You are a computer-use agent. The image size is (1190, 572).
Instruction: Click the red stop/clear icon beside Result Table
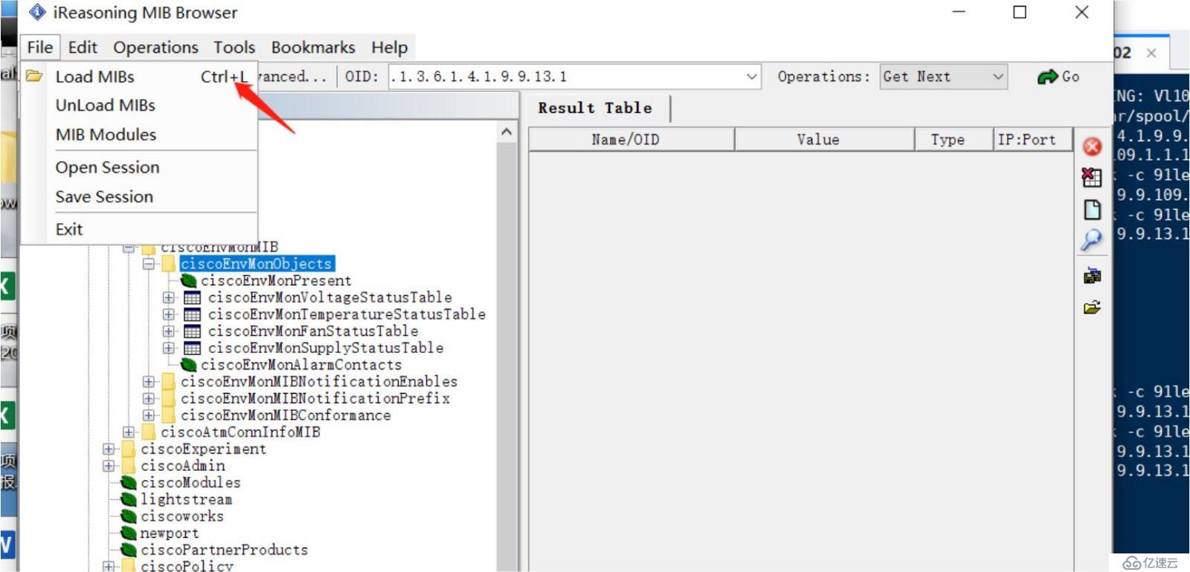1092,146
